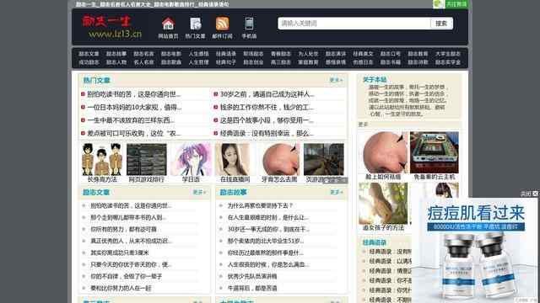Screen dimensions: 540x303
Task: Open 为什么再累也要坚持下去？
Action: pos(261,205)
